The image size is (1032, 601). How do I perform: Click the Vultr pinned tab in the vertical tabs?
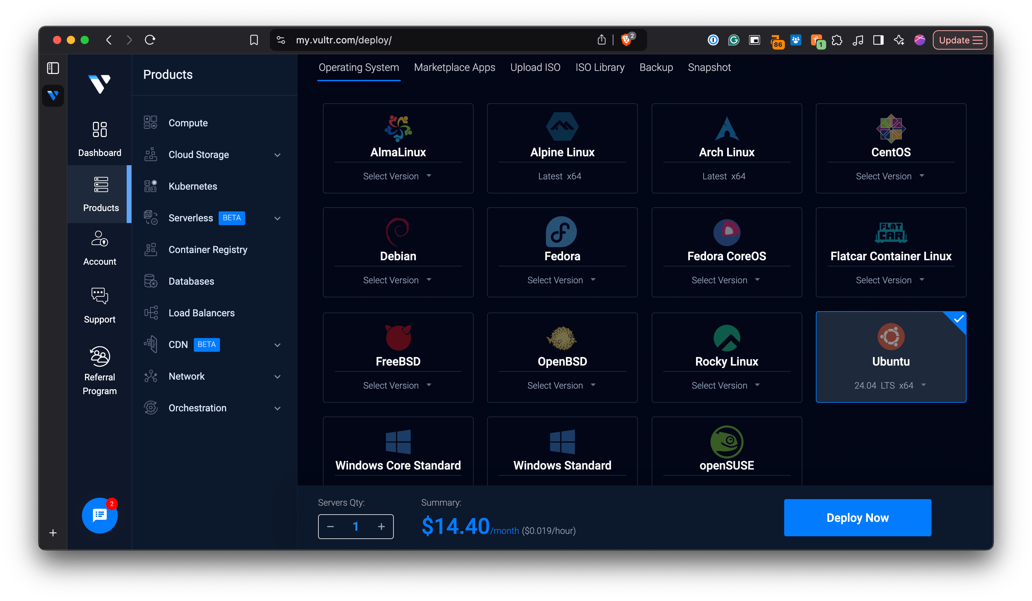coord(53,95)
